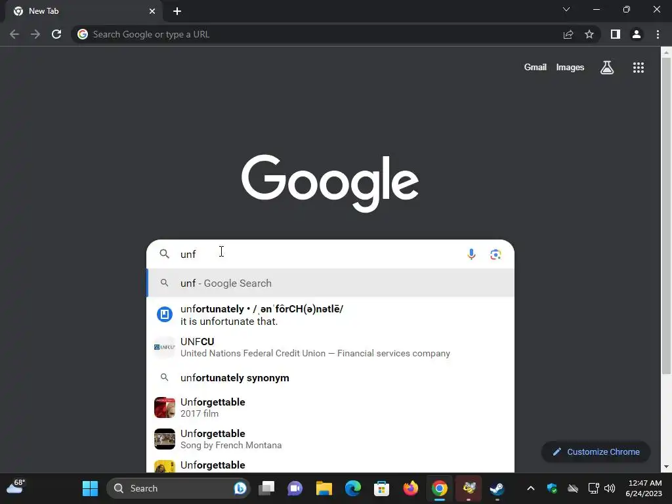Select the UNFCU credit union suggestion
672x504 pixels.
click(331, 347)
